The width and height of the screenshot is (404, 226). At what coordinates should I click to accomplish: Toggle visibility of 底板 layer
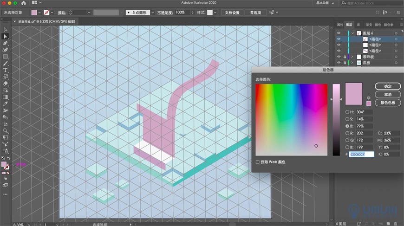[x=339, y=63]
